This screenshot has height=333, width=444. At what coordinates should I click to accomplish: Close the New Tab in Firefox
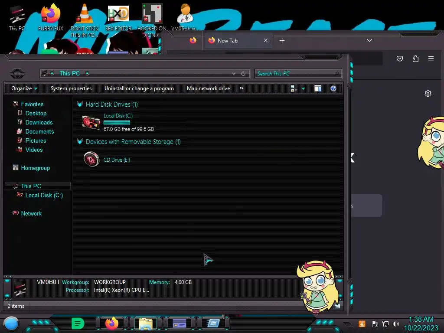coord(266,40)
